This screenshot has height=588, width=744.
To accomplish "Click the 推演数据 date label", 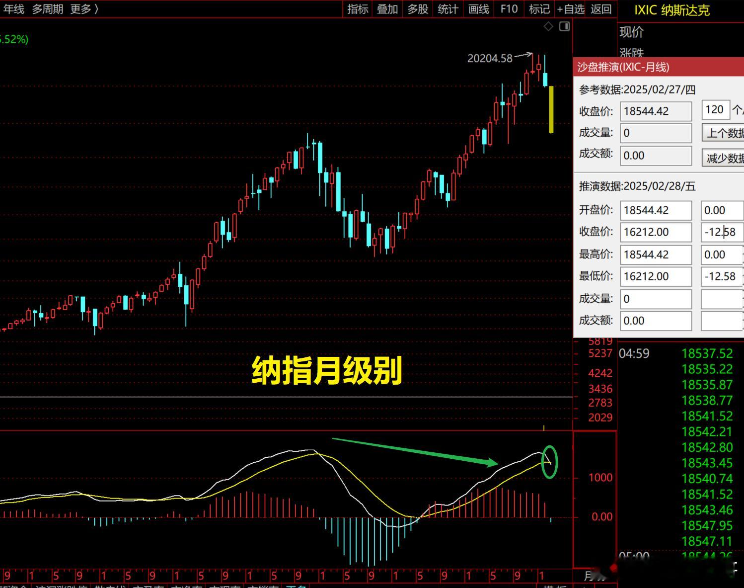I will coord(637,186).
